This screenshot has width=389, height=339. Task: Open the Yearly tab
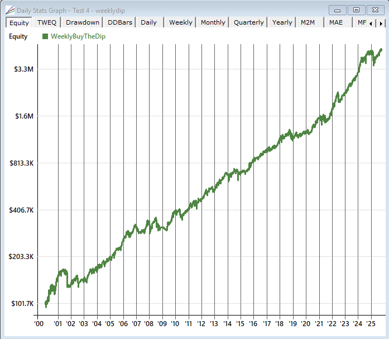tap(282, 22)
